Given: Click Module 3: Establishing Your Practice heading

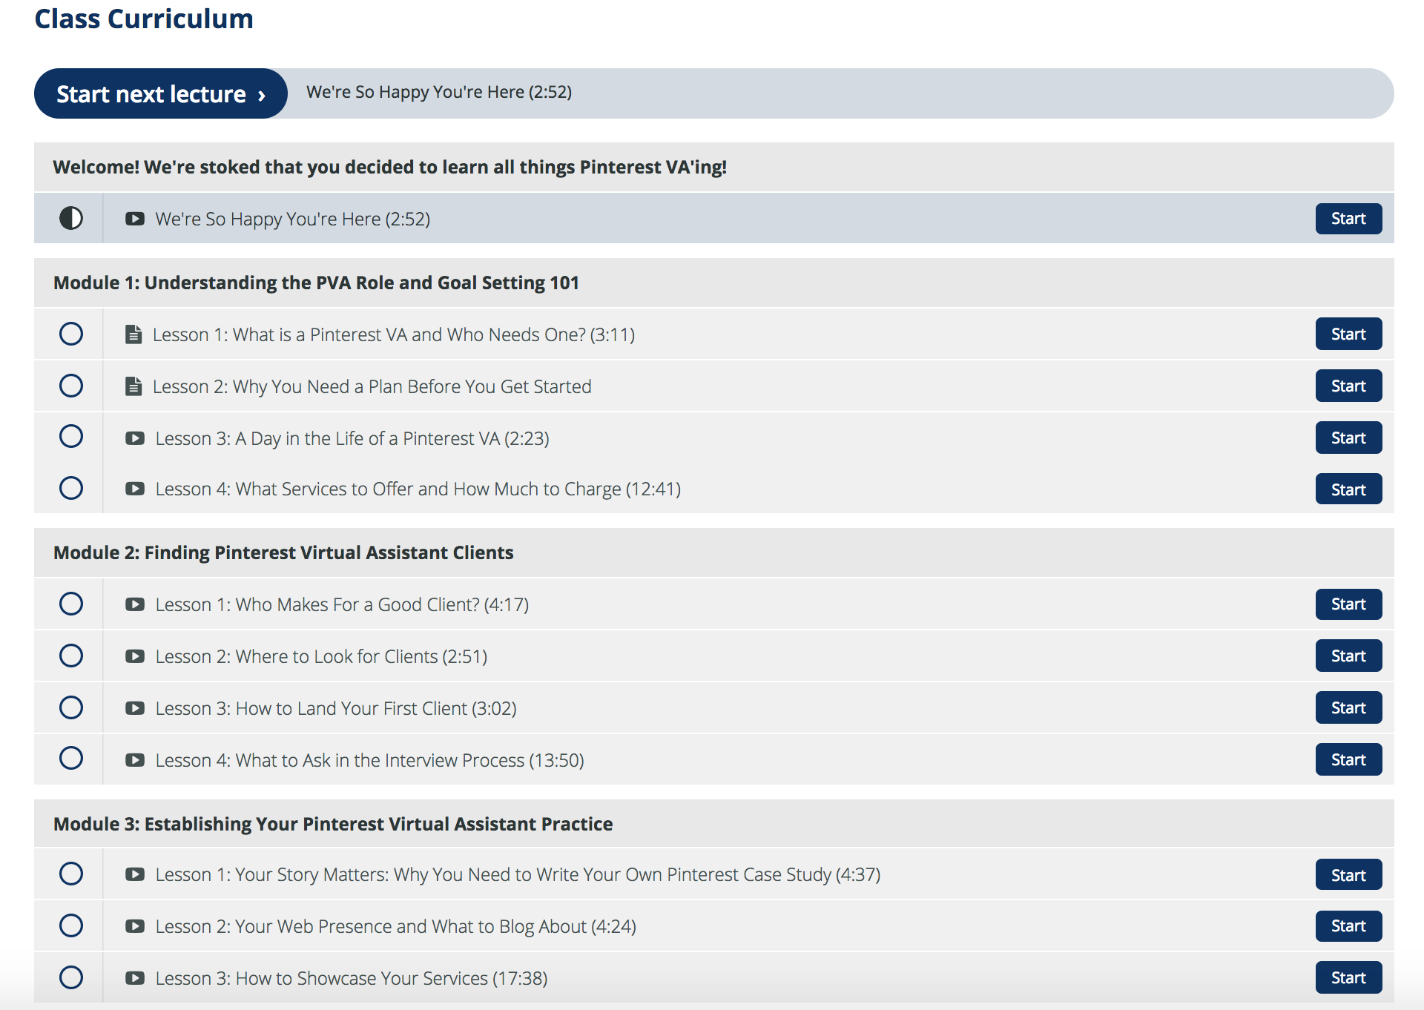Looking at the screenshot, I should click(333, 825).
